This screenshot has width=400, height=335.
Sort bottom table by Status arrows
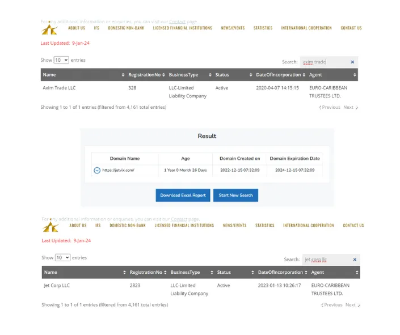point(252,272)
